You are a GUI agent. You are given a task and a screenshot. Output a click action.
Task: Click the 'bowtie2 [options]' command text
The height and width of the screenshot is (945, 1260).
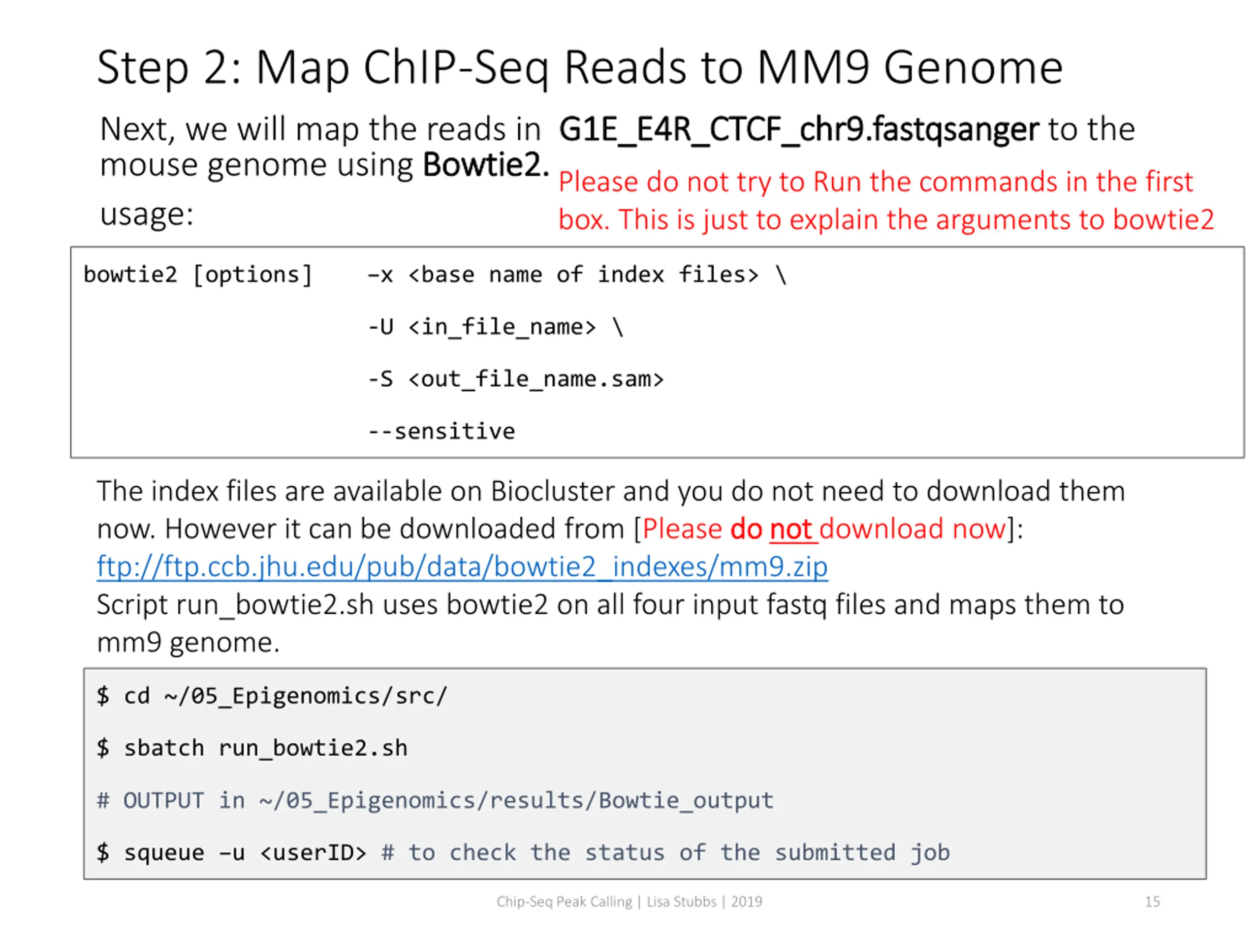point(198,275)
